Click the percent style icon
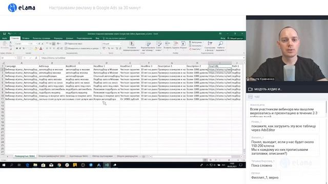328x184 pixels. point(109,49)
